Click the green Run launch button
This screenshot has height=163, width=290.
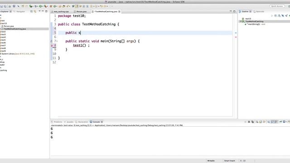(x=40, y=6)
